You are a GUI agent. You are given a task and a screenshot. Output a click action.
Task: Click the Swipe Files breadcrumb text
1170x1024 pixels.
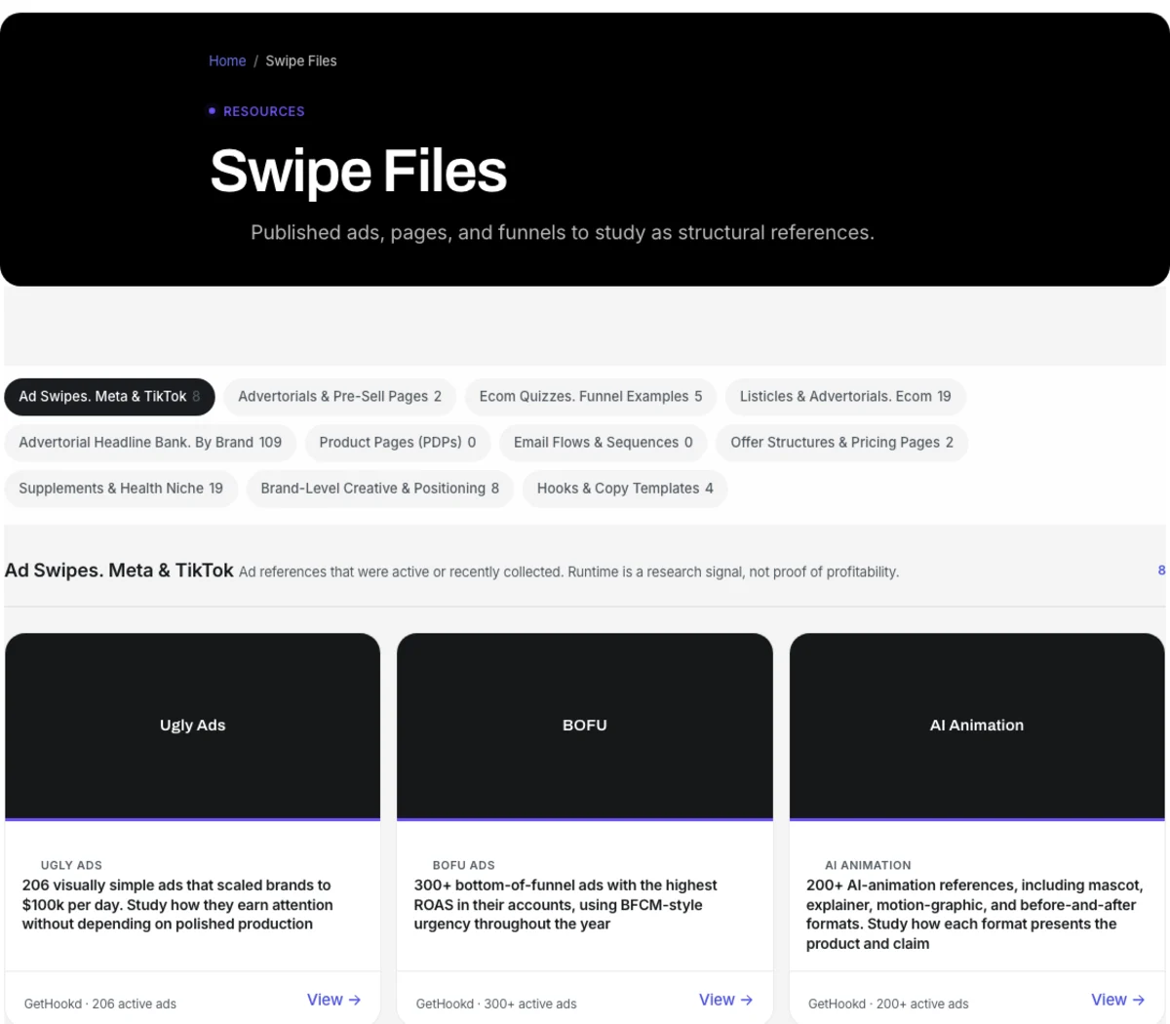(301, 60)
